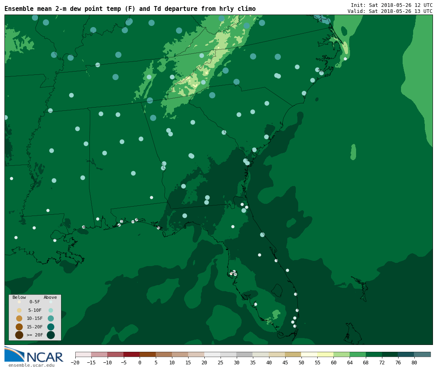This screenshot has height=370, width=437.
Task: Click the NCAR logo
Action: 34,355
